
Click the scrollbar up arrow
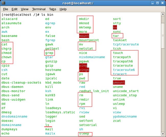click(x=163, y=14)
